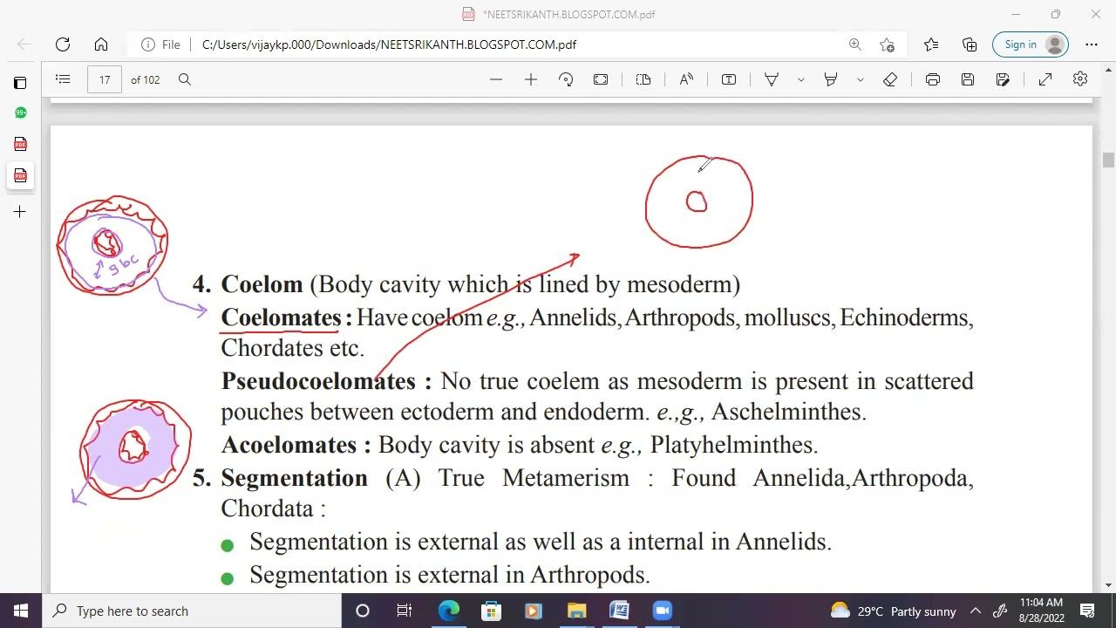The width and height of the screenshot is (1116, 628).
Task: Show hidden system tray icons
Action: 976,611
